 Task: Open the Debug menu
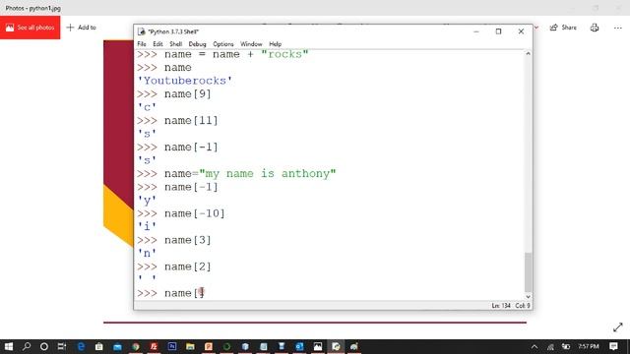[x=197, y=43]
